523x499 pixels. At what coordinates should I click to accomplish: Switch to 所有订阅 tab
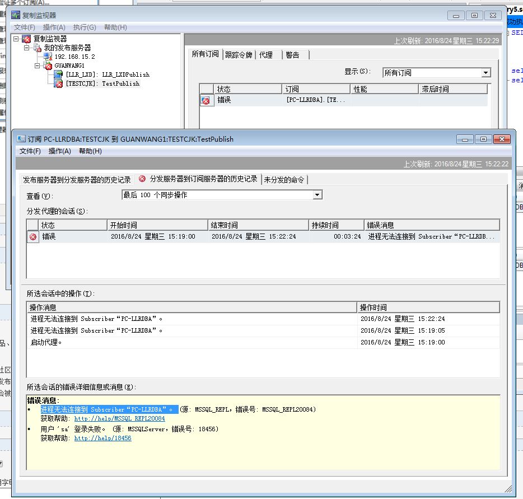[205, 54]
